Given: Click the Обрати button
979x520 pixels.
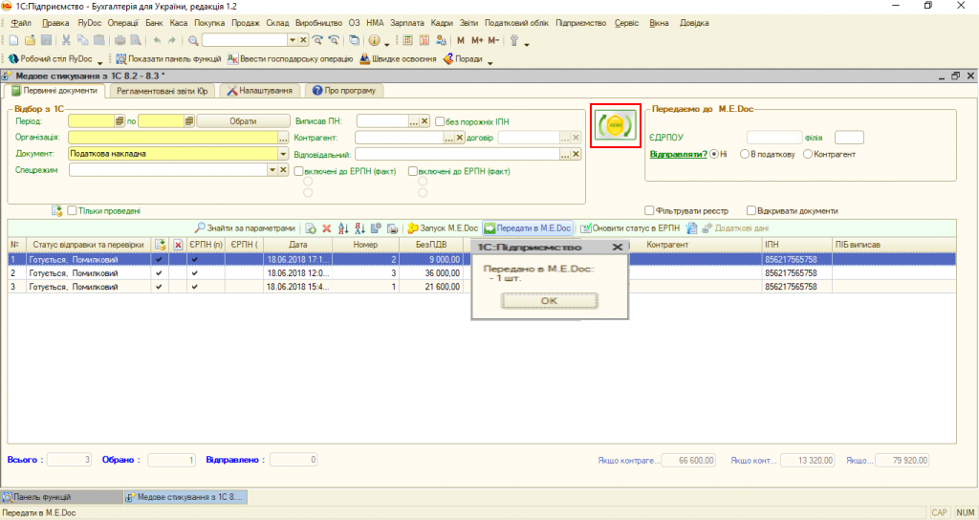Looking at the screenshot, I should [x=244, y=121].
